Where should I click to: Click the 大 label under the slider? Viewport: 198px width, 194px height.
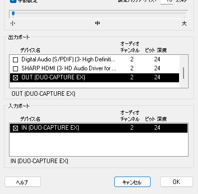coord(184,23)
